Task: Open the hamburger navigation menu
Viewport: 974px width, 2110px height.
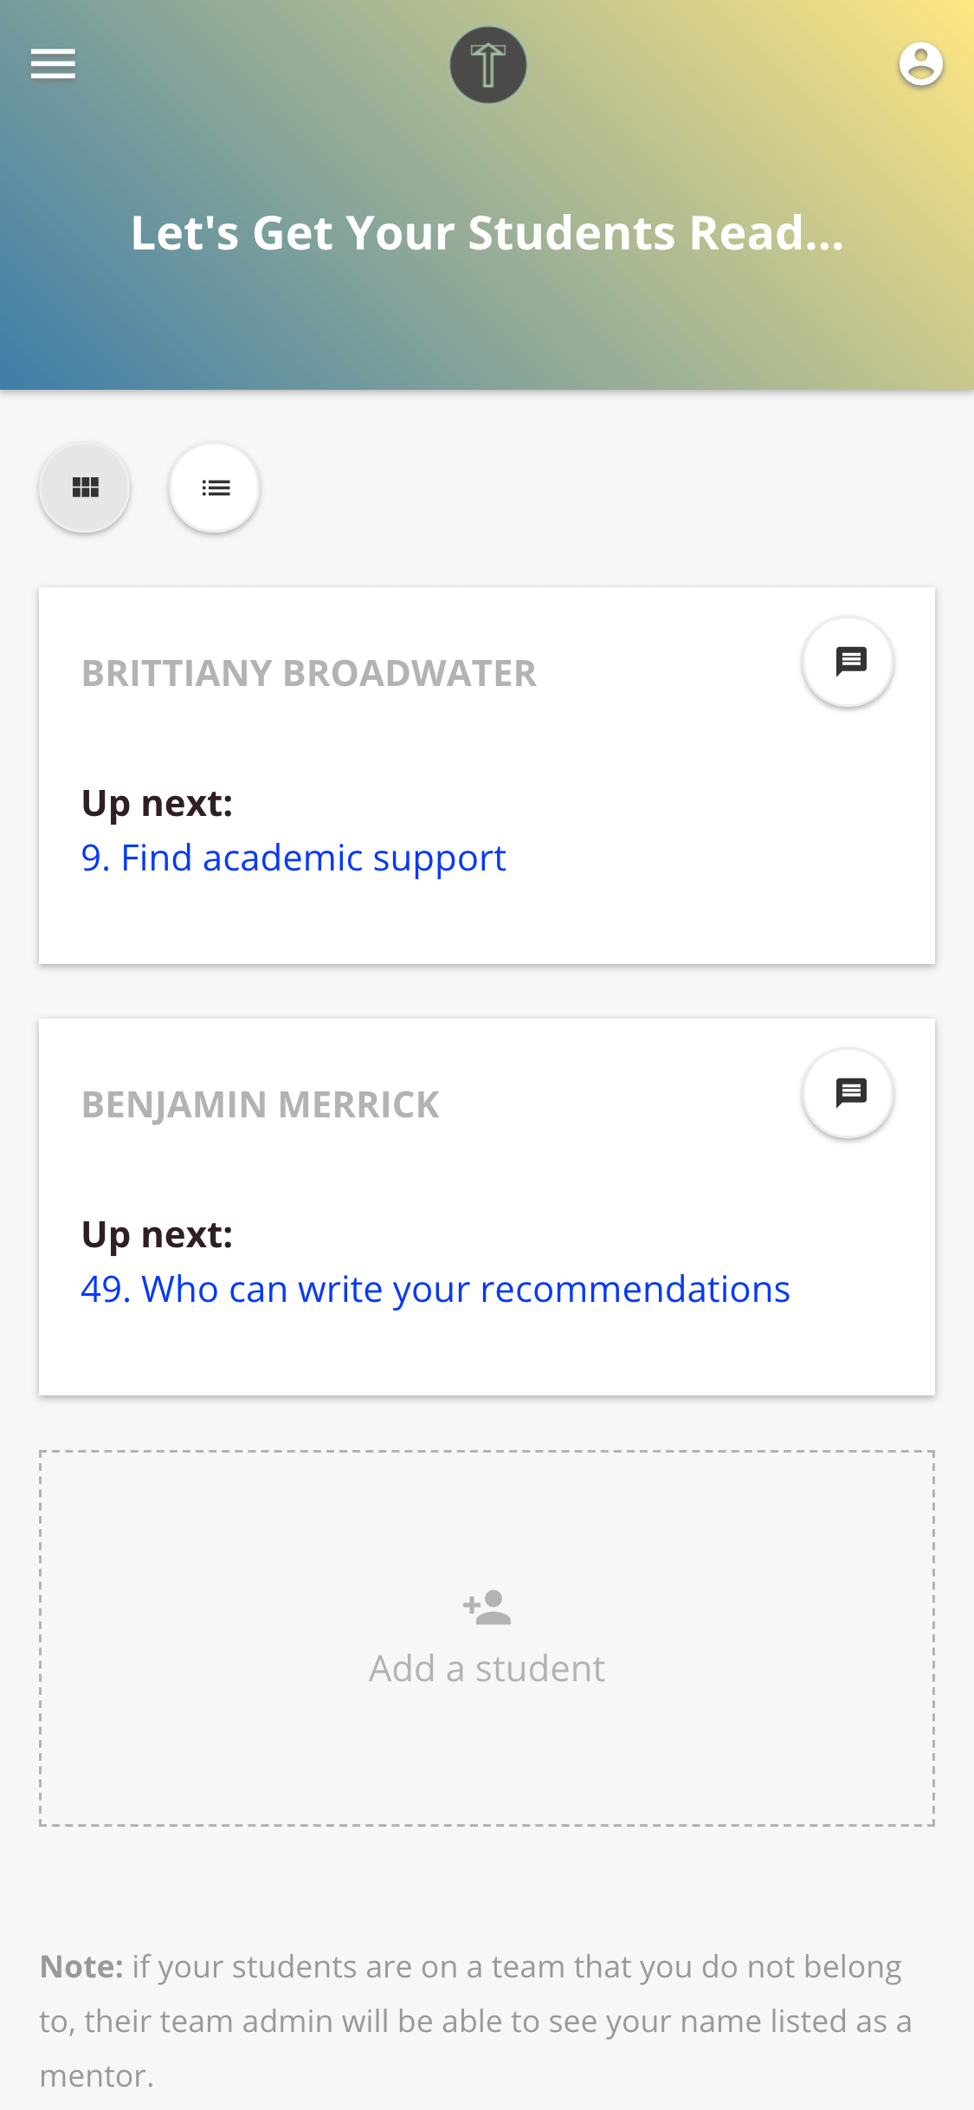Action: (x=53, y=64)
